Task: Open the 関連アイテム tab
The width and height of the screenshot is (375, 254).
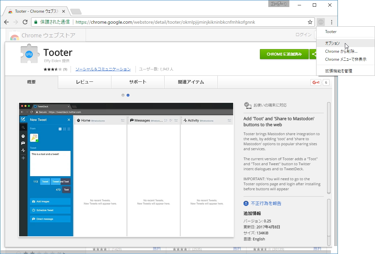Action: tap(191, 82)
